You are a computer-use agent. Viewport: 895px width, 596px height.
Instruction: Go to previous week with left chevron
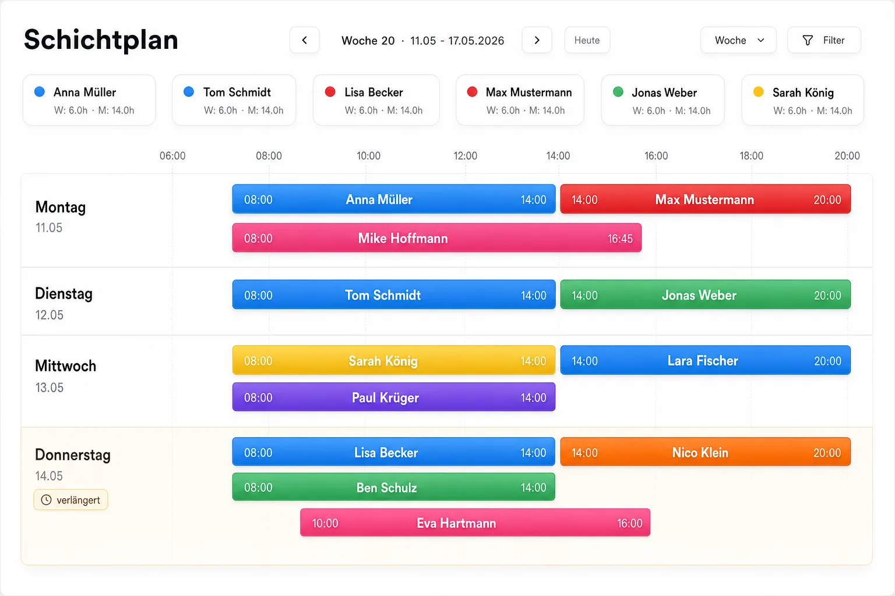tap(304, 40)
